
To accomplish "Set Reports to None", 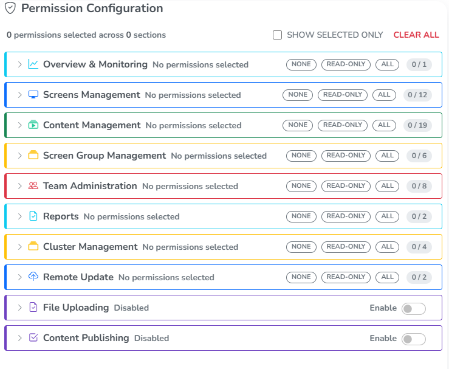I will [x=301, y=216].
